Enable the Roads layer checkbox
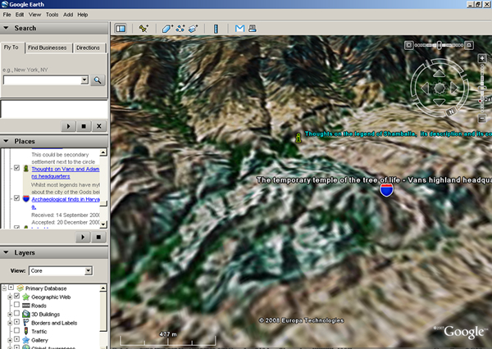 (x=17, y=305)
